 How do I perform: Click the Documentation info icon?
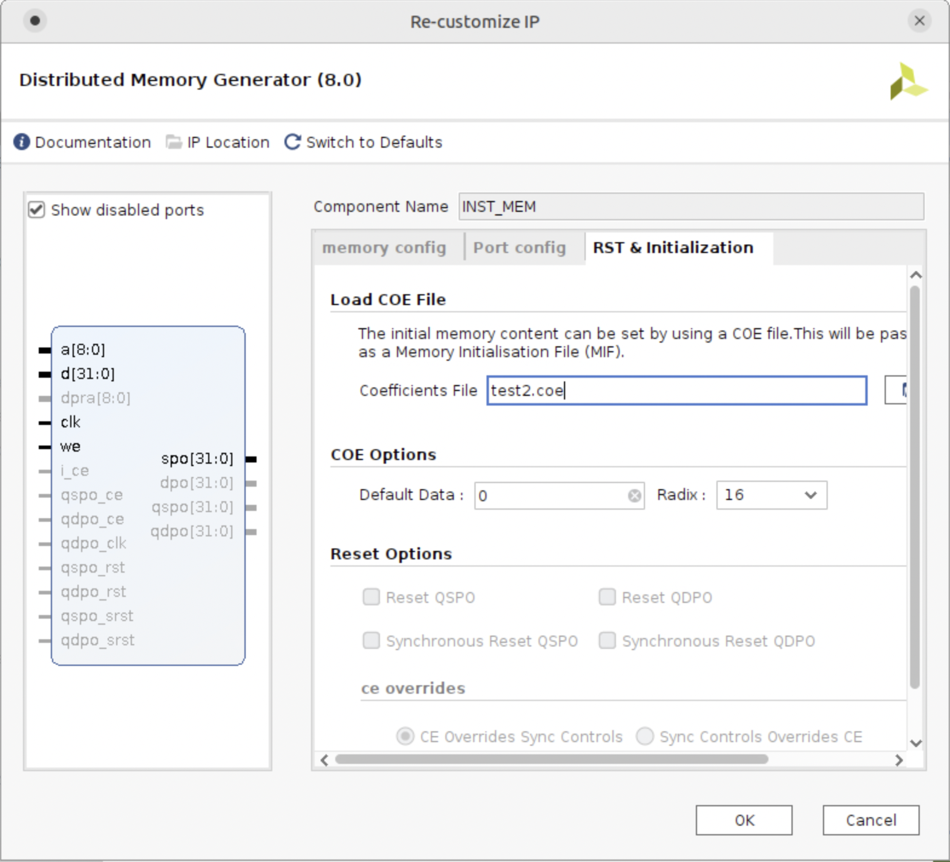[x=21, y=142]
